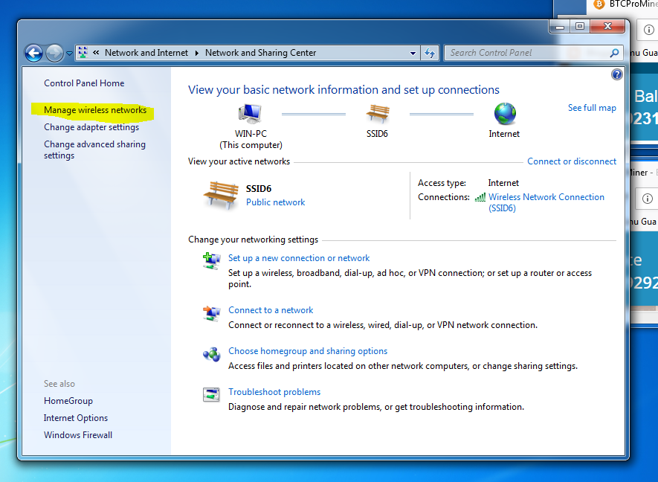Open Troubleshoot problems
658x482 pixels.
(x=274, y=392)
